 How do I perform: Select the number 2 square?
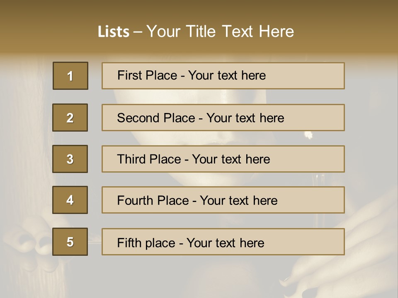[70, 118]
